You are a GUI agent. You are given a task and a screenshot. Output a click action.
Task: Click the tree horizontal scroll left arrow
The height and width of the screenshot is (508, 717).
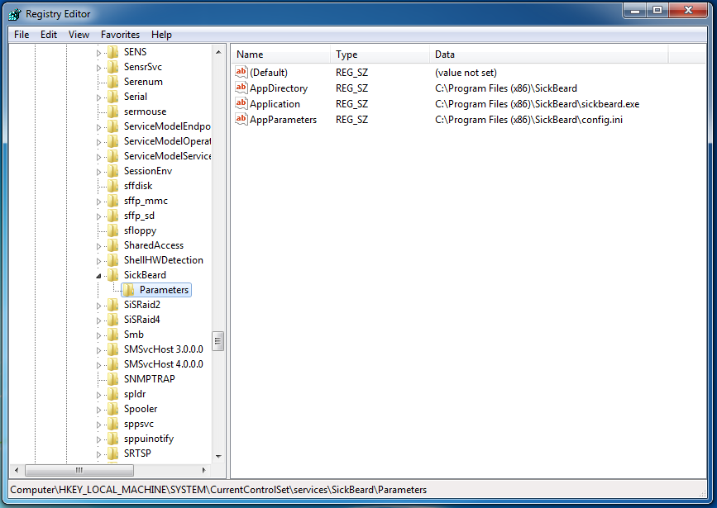(17, 470)
